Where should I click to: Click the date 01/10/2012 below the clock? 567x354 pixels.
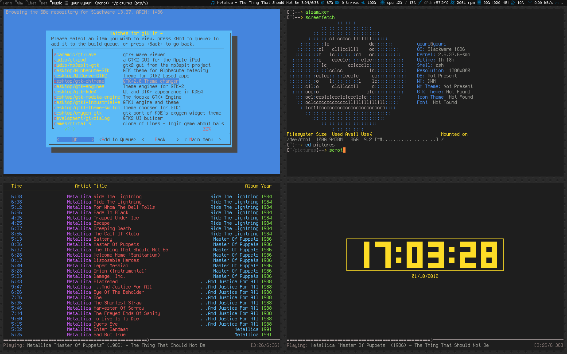coord(425,276)
